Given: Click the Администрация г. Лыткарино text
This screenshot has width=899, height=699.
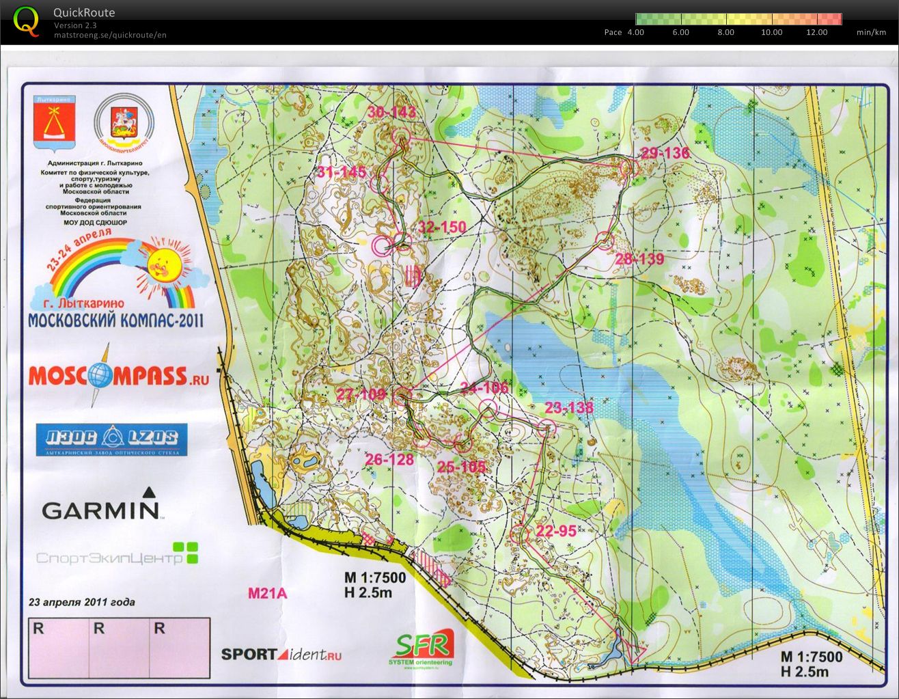Looking at the screenshot, I should pos(94,164).
